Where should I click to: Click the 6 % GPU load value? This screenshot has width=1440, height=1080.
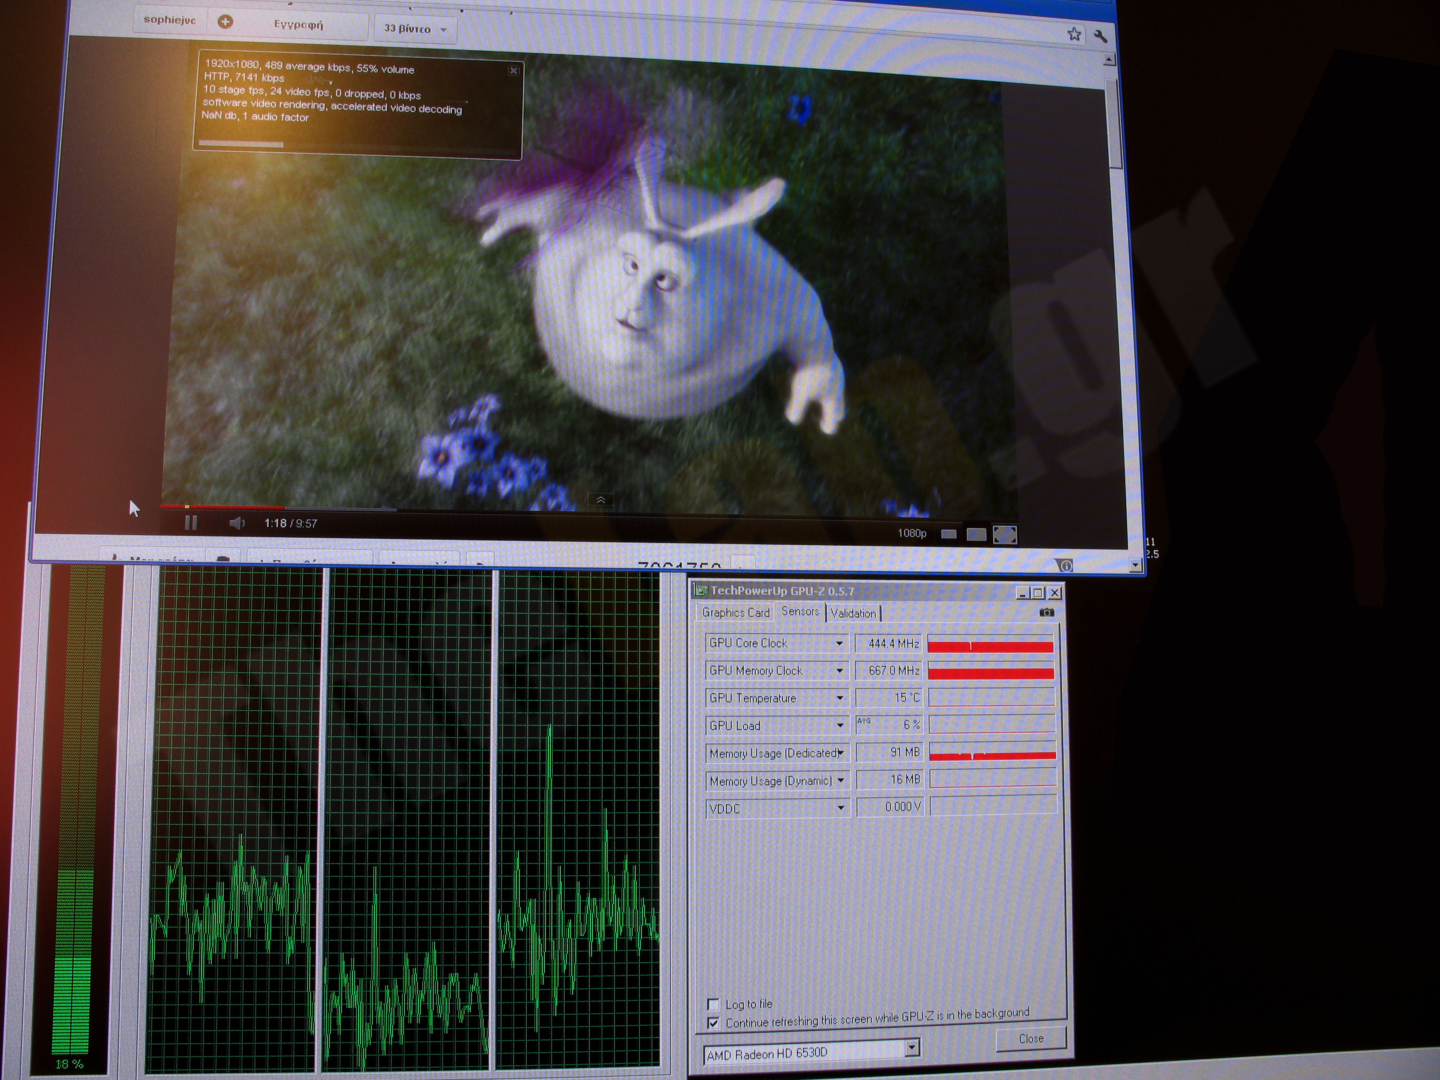pos(890,724)
